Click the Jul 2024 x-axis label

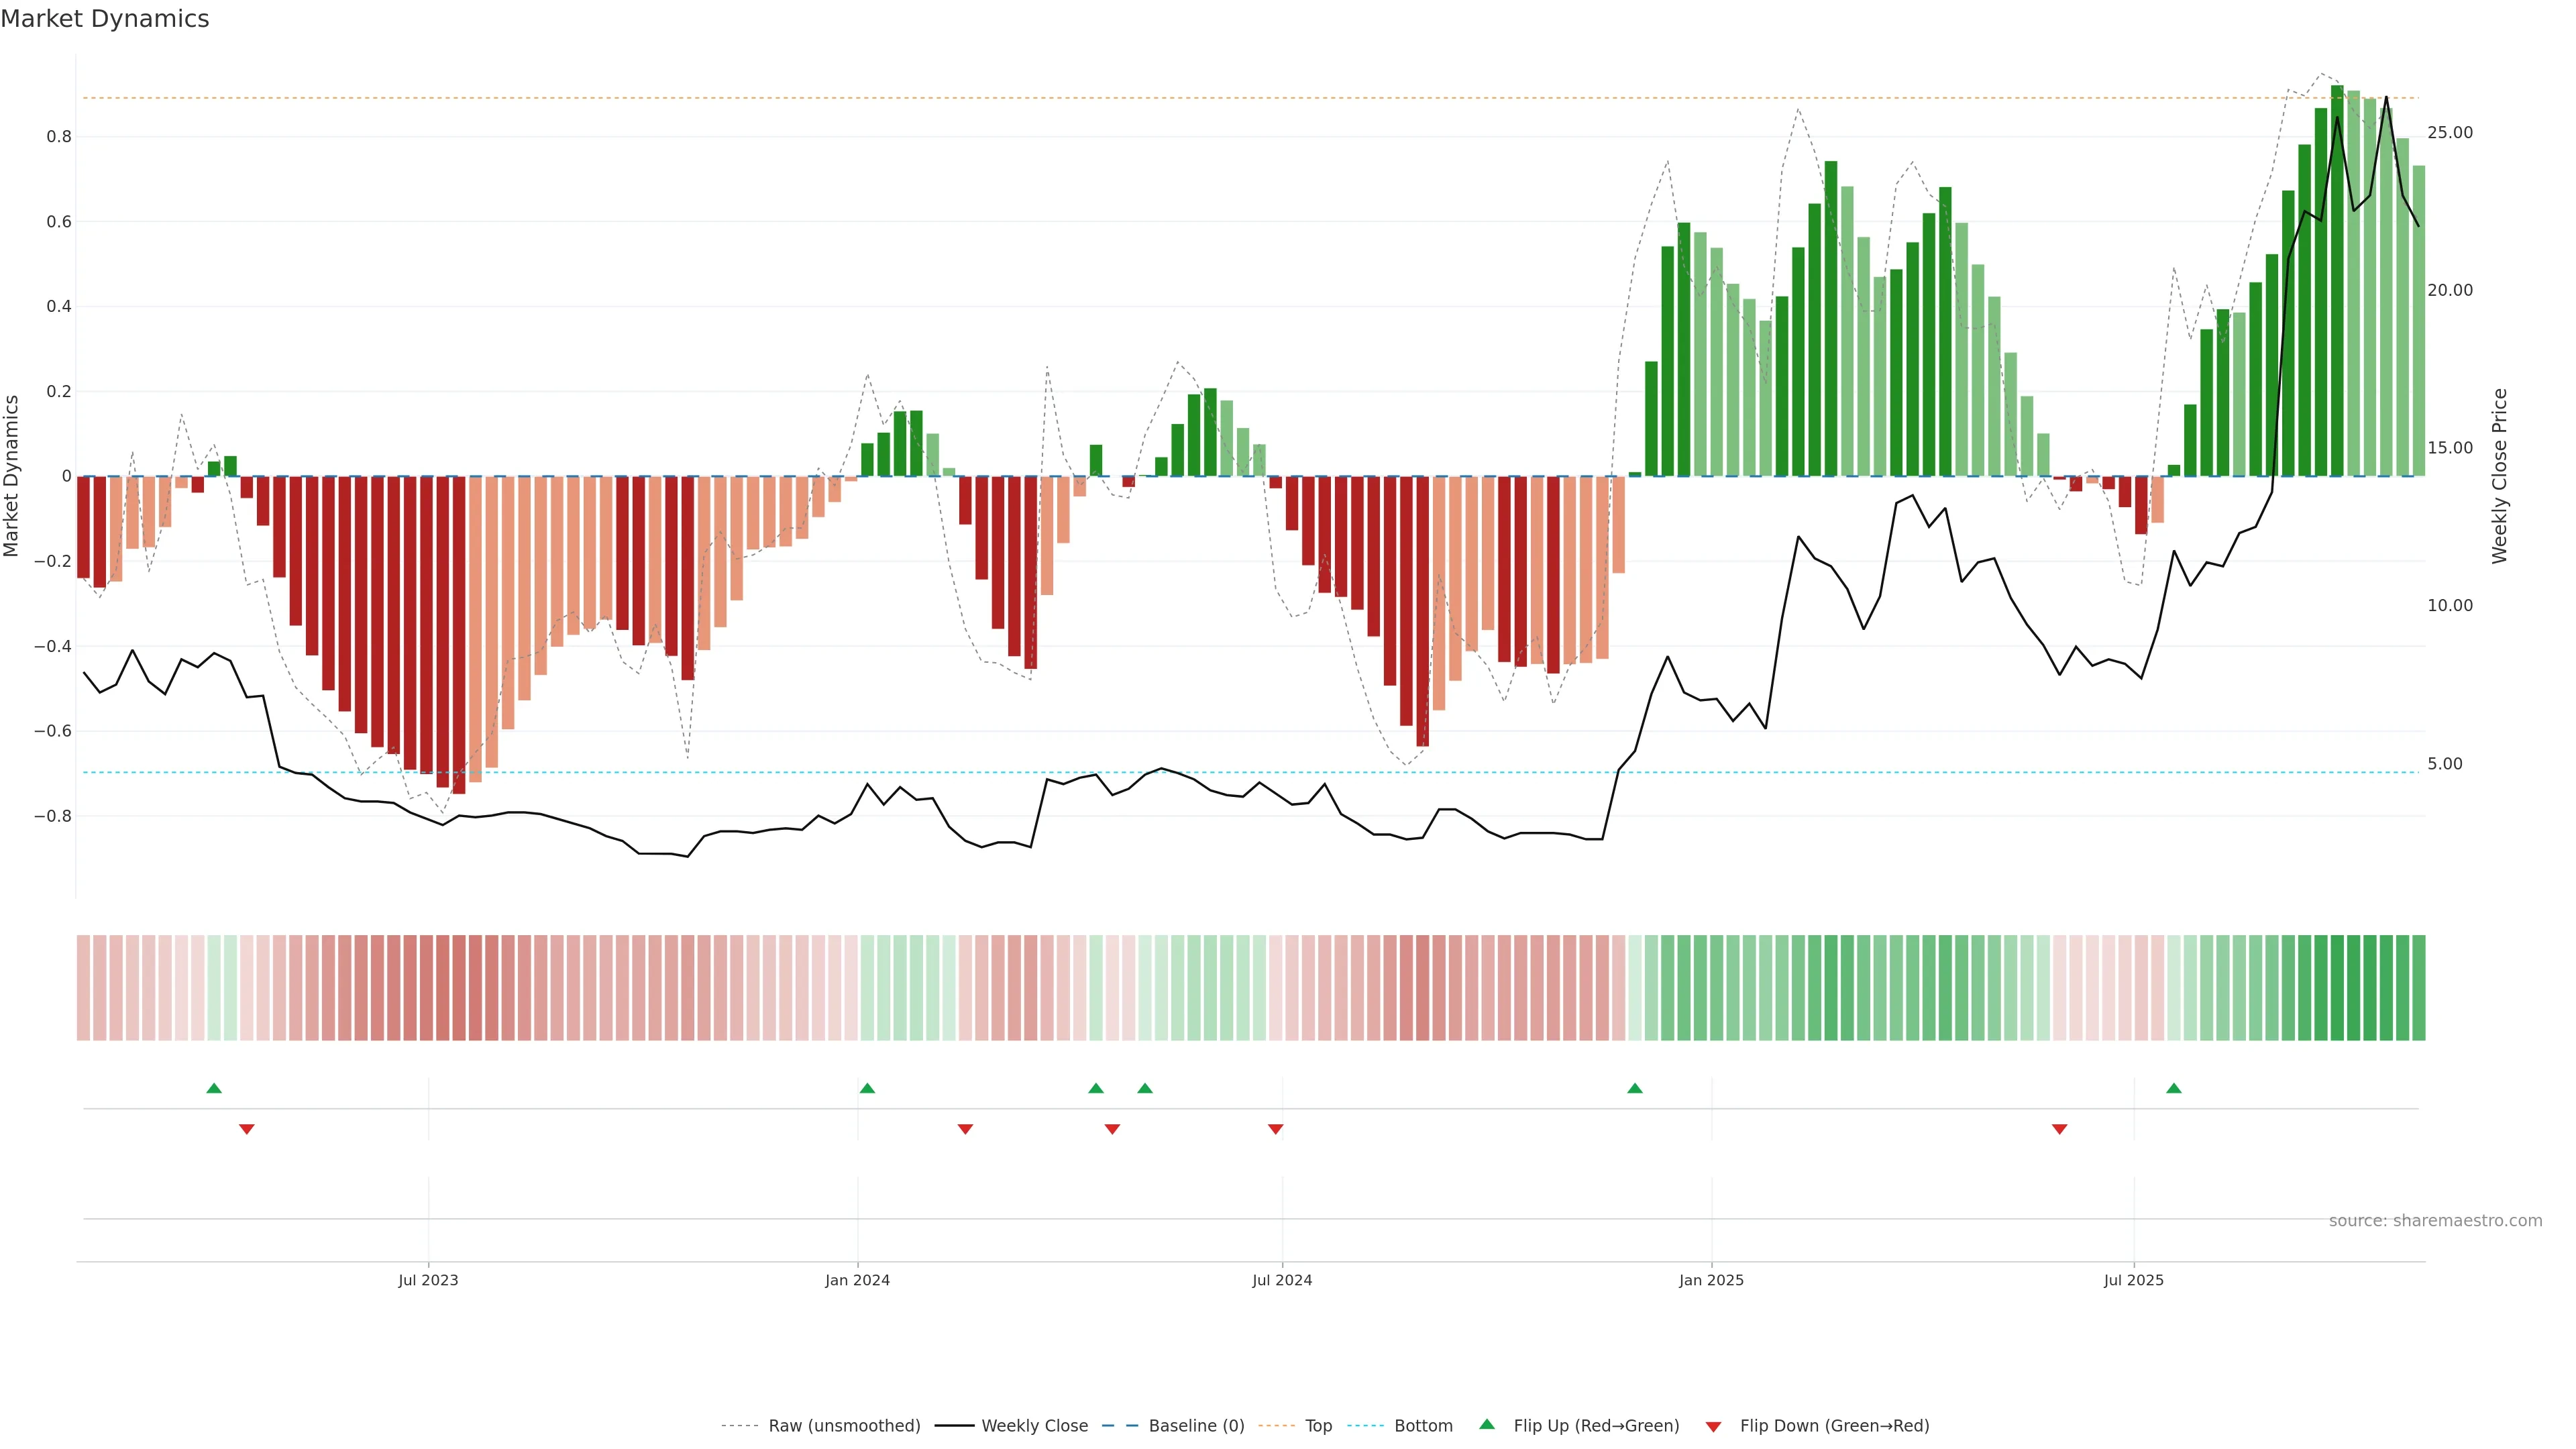(1282, 1280)
